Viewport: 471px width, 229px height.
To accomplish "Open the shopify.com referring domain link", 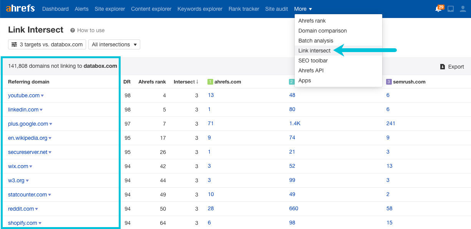I will point(23,223).
